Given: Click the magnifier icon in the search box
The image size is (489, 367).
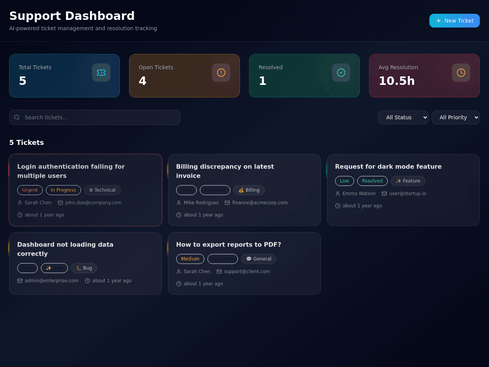Looking at the screenshot, I should (17, 117).
